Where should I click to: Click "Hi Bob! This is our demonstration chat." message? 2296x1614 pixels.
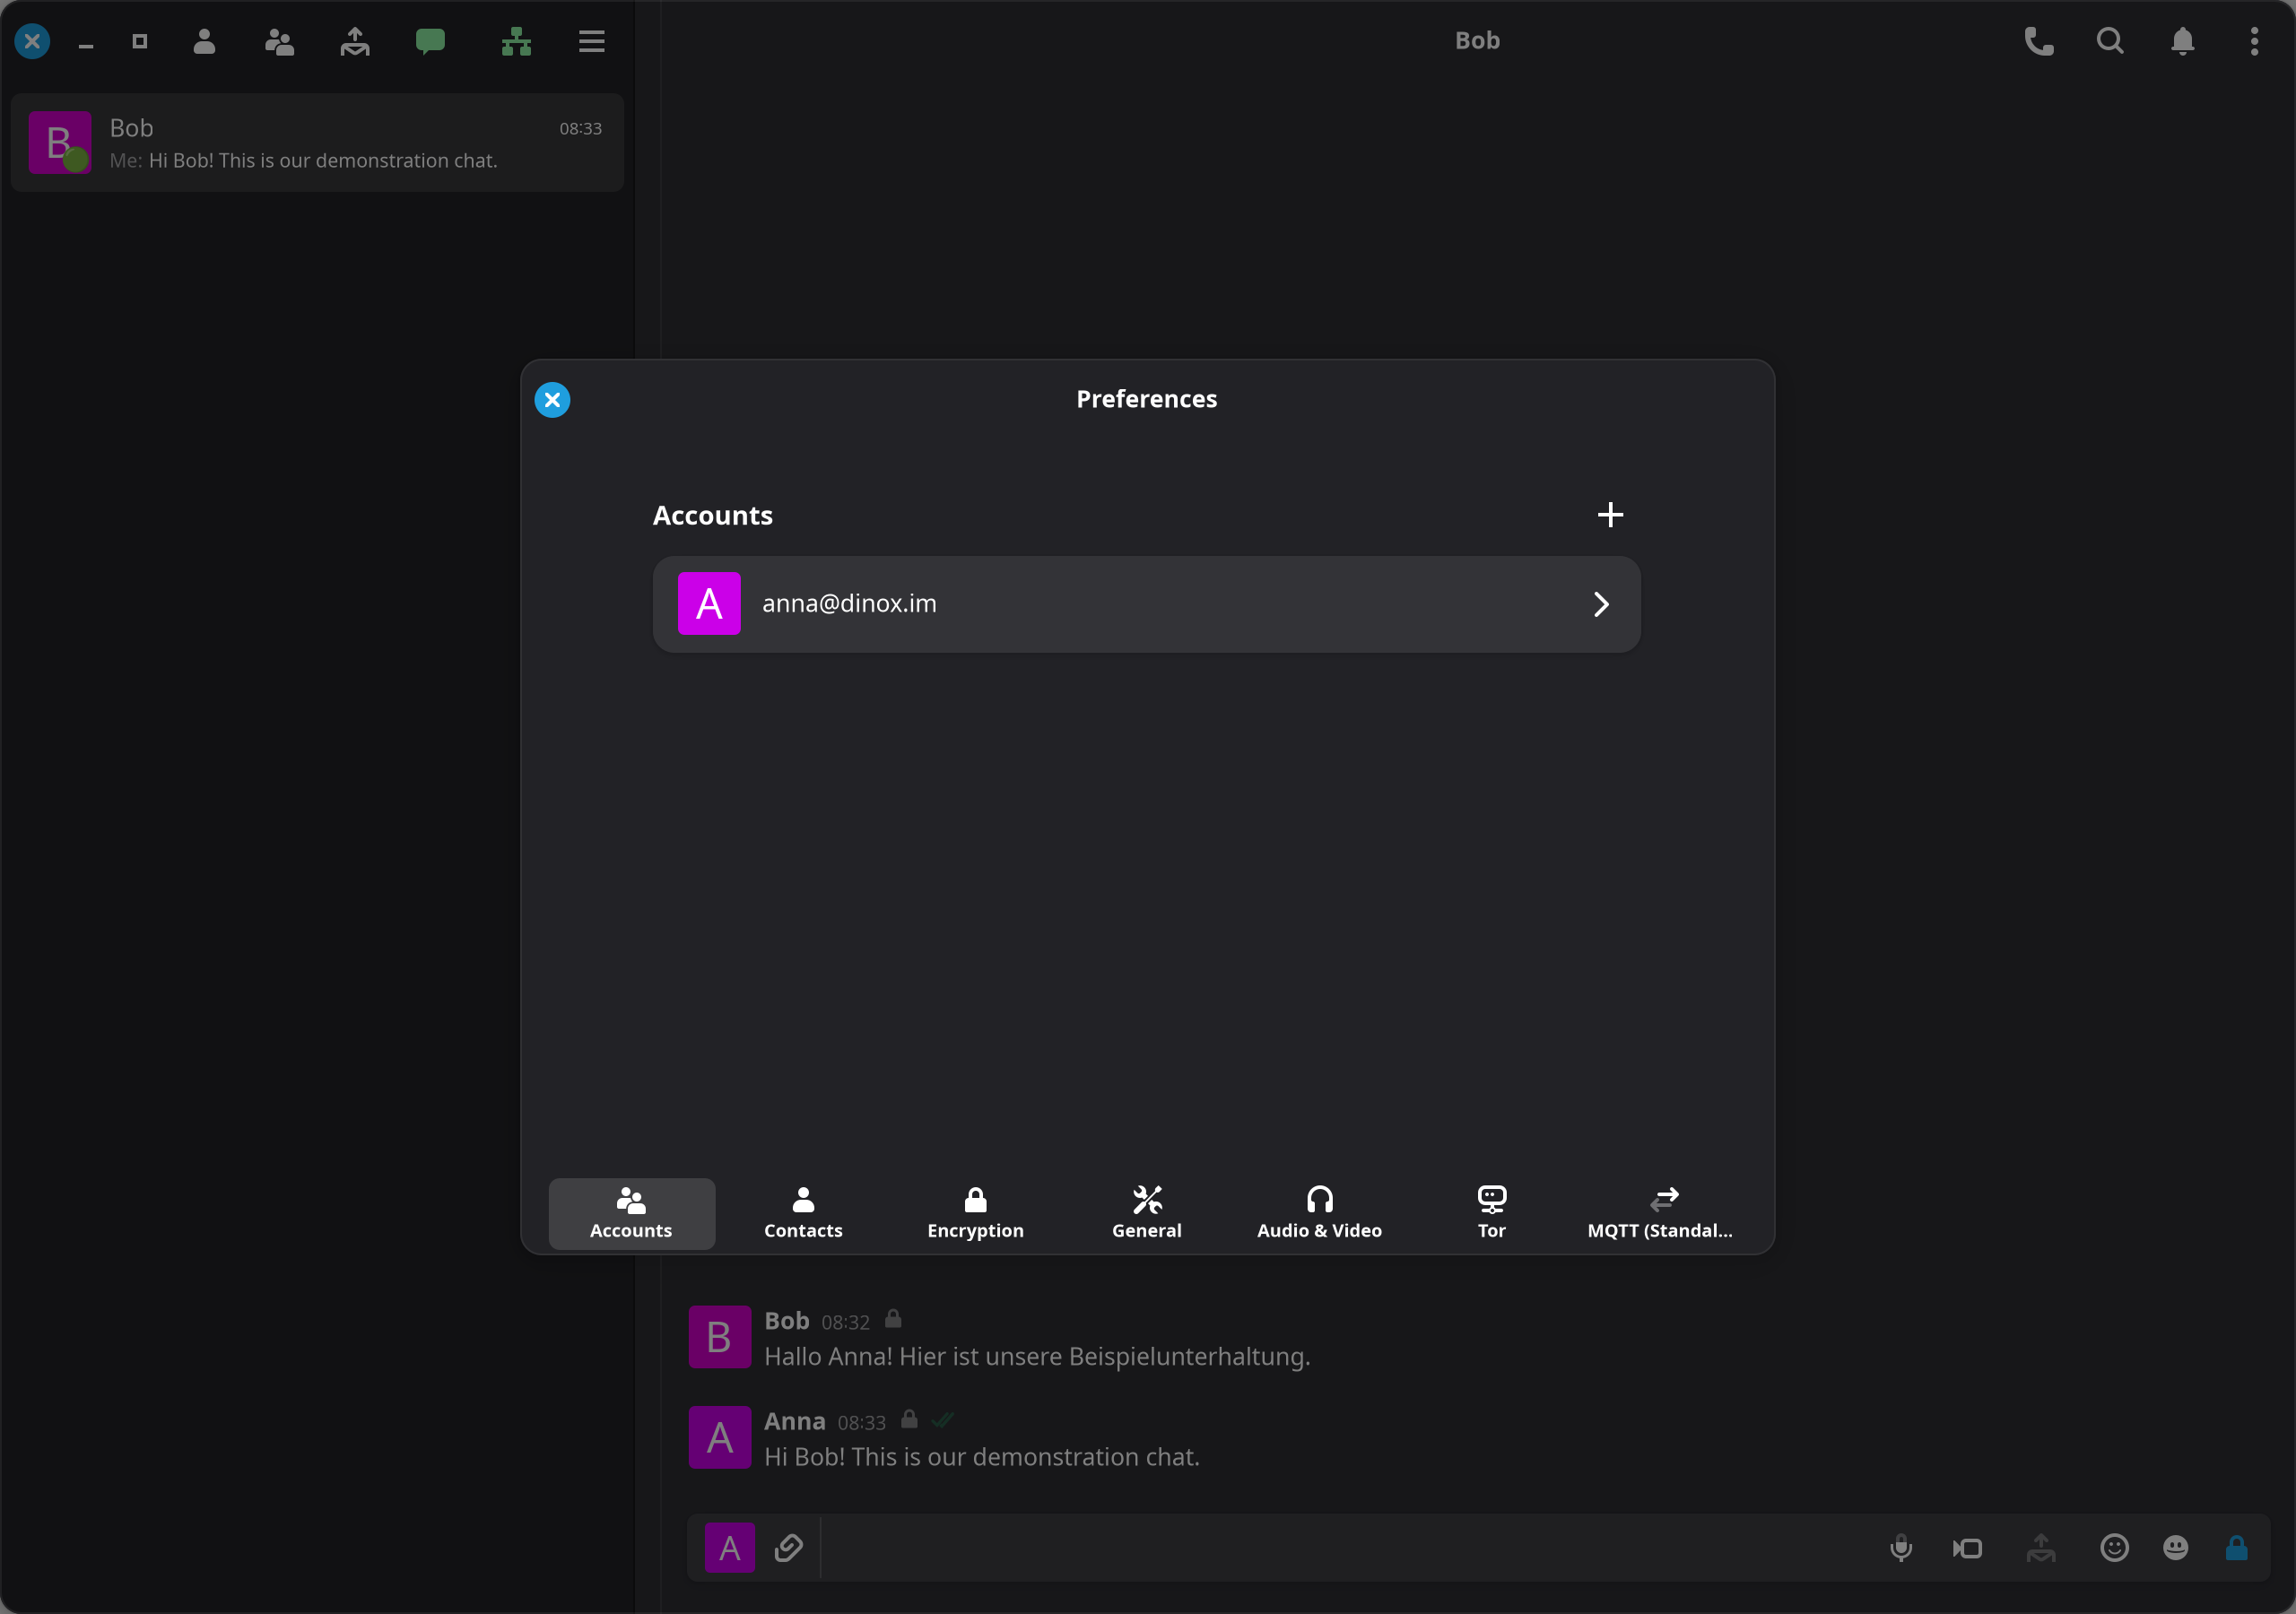(x=981, y=1457)
